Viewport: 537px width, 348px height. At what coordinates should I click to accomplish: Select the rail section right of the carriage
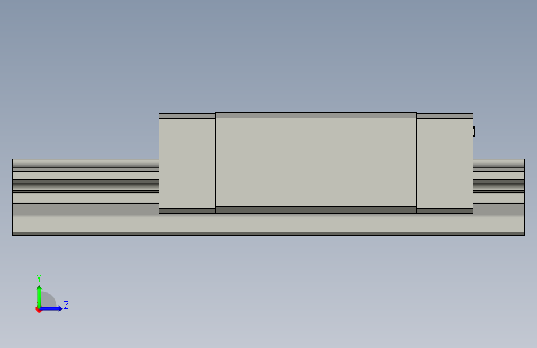(x=499, y=186)
